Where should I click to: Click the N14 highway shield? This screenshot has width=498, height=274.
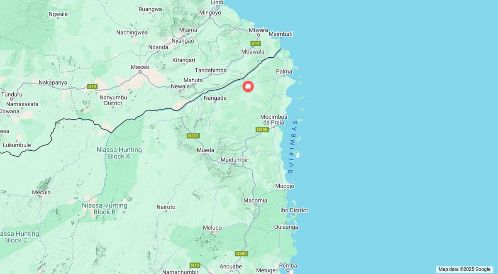pos(195,265)
